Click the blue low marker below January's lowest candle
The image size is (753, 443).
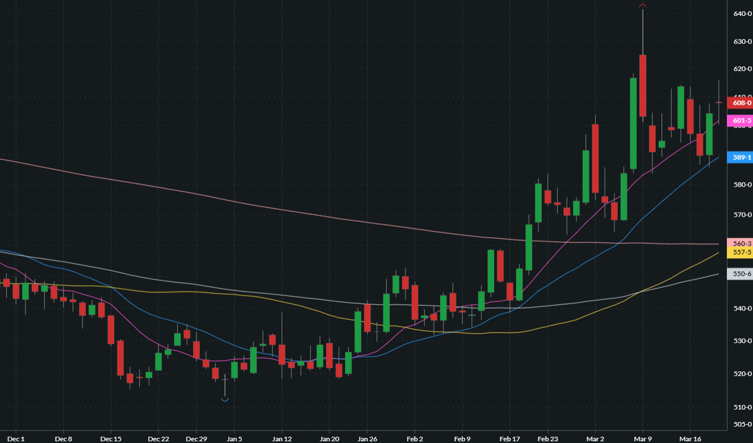[225, 400]
